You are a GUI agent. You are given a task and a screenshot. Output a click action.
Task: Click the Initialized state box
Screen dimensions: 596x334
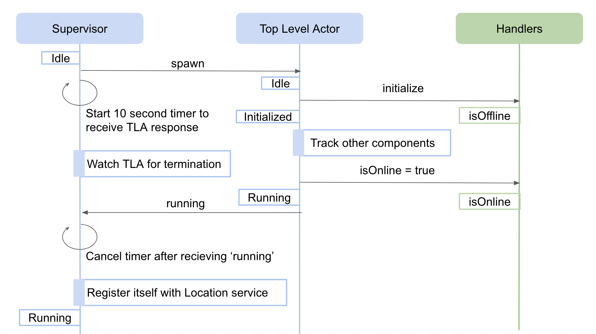pyautogui.click(x=267, y=117)
